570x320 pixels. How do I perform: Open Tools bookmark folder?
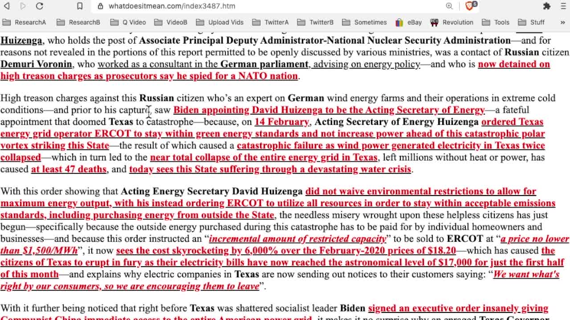tap(496, 22)
